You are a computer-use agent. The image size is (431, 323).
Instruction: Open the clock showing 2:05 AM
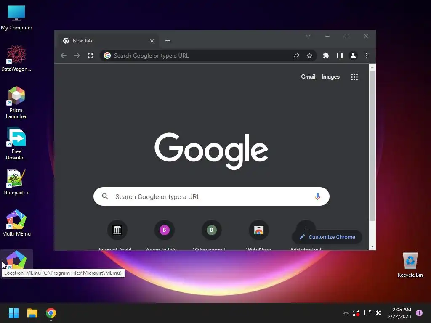coord(399,313)
